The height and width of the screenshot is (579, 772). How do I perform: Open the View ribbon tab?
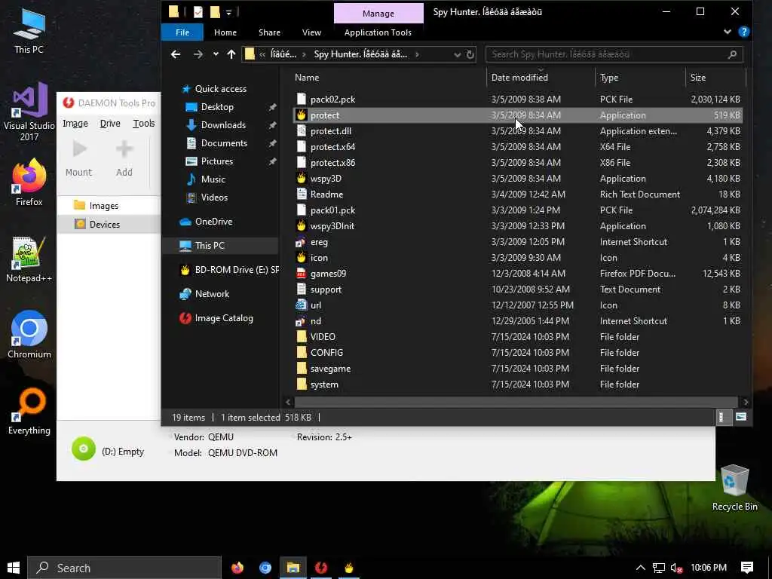pos(311,32)
